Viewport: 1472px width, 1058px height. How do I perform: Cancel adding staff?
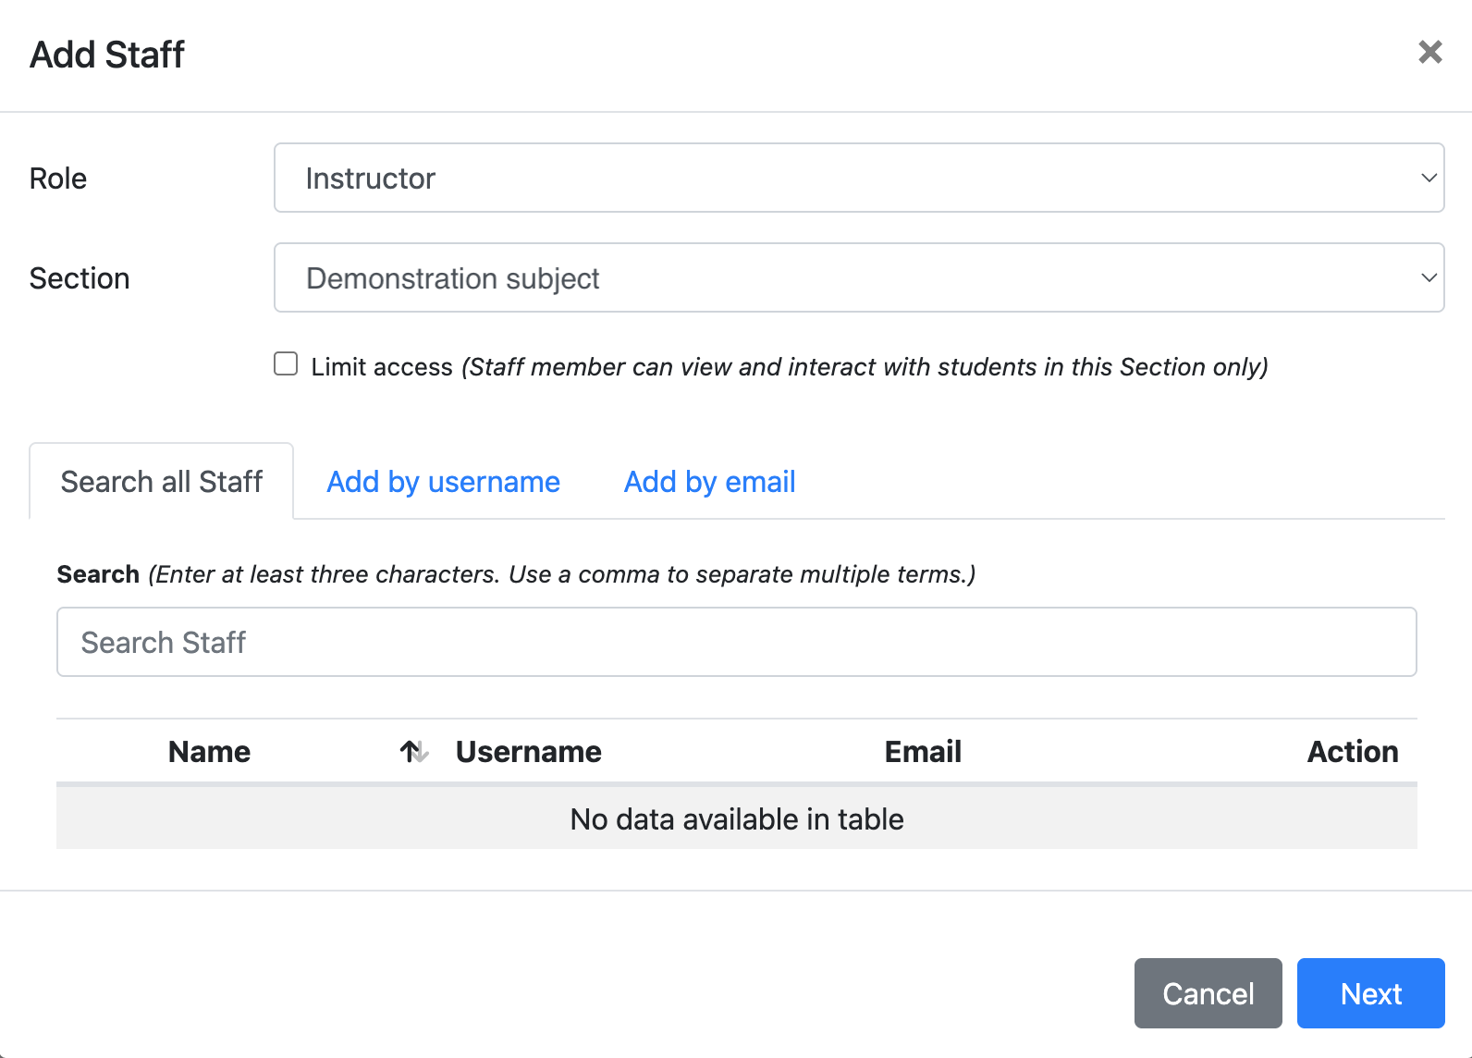[1208, 993]
